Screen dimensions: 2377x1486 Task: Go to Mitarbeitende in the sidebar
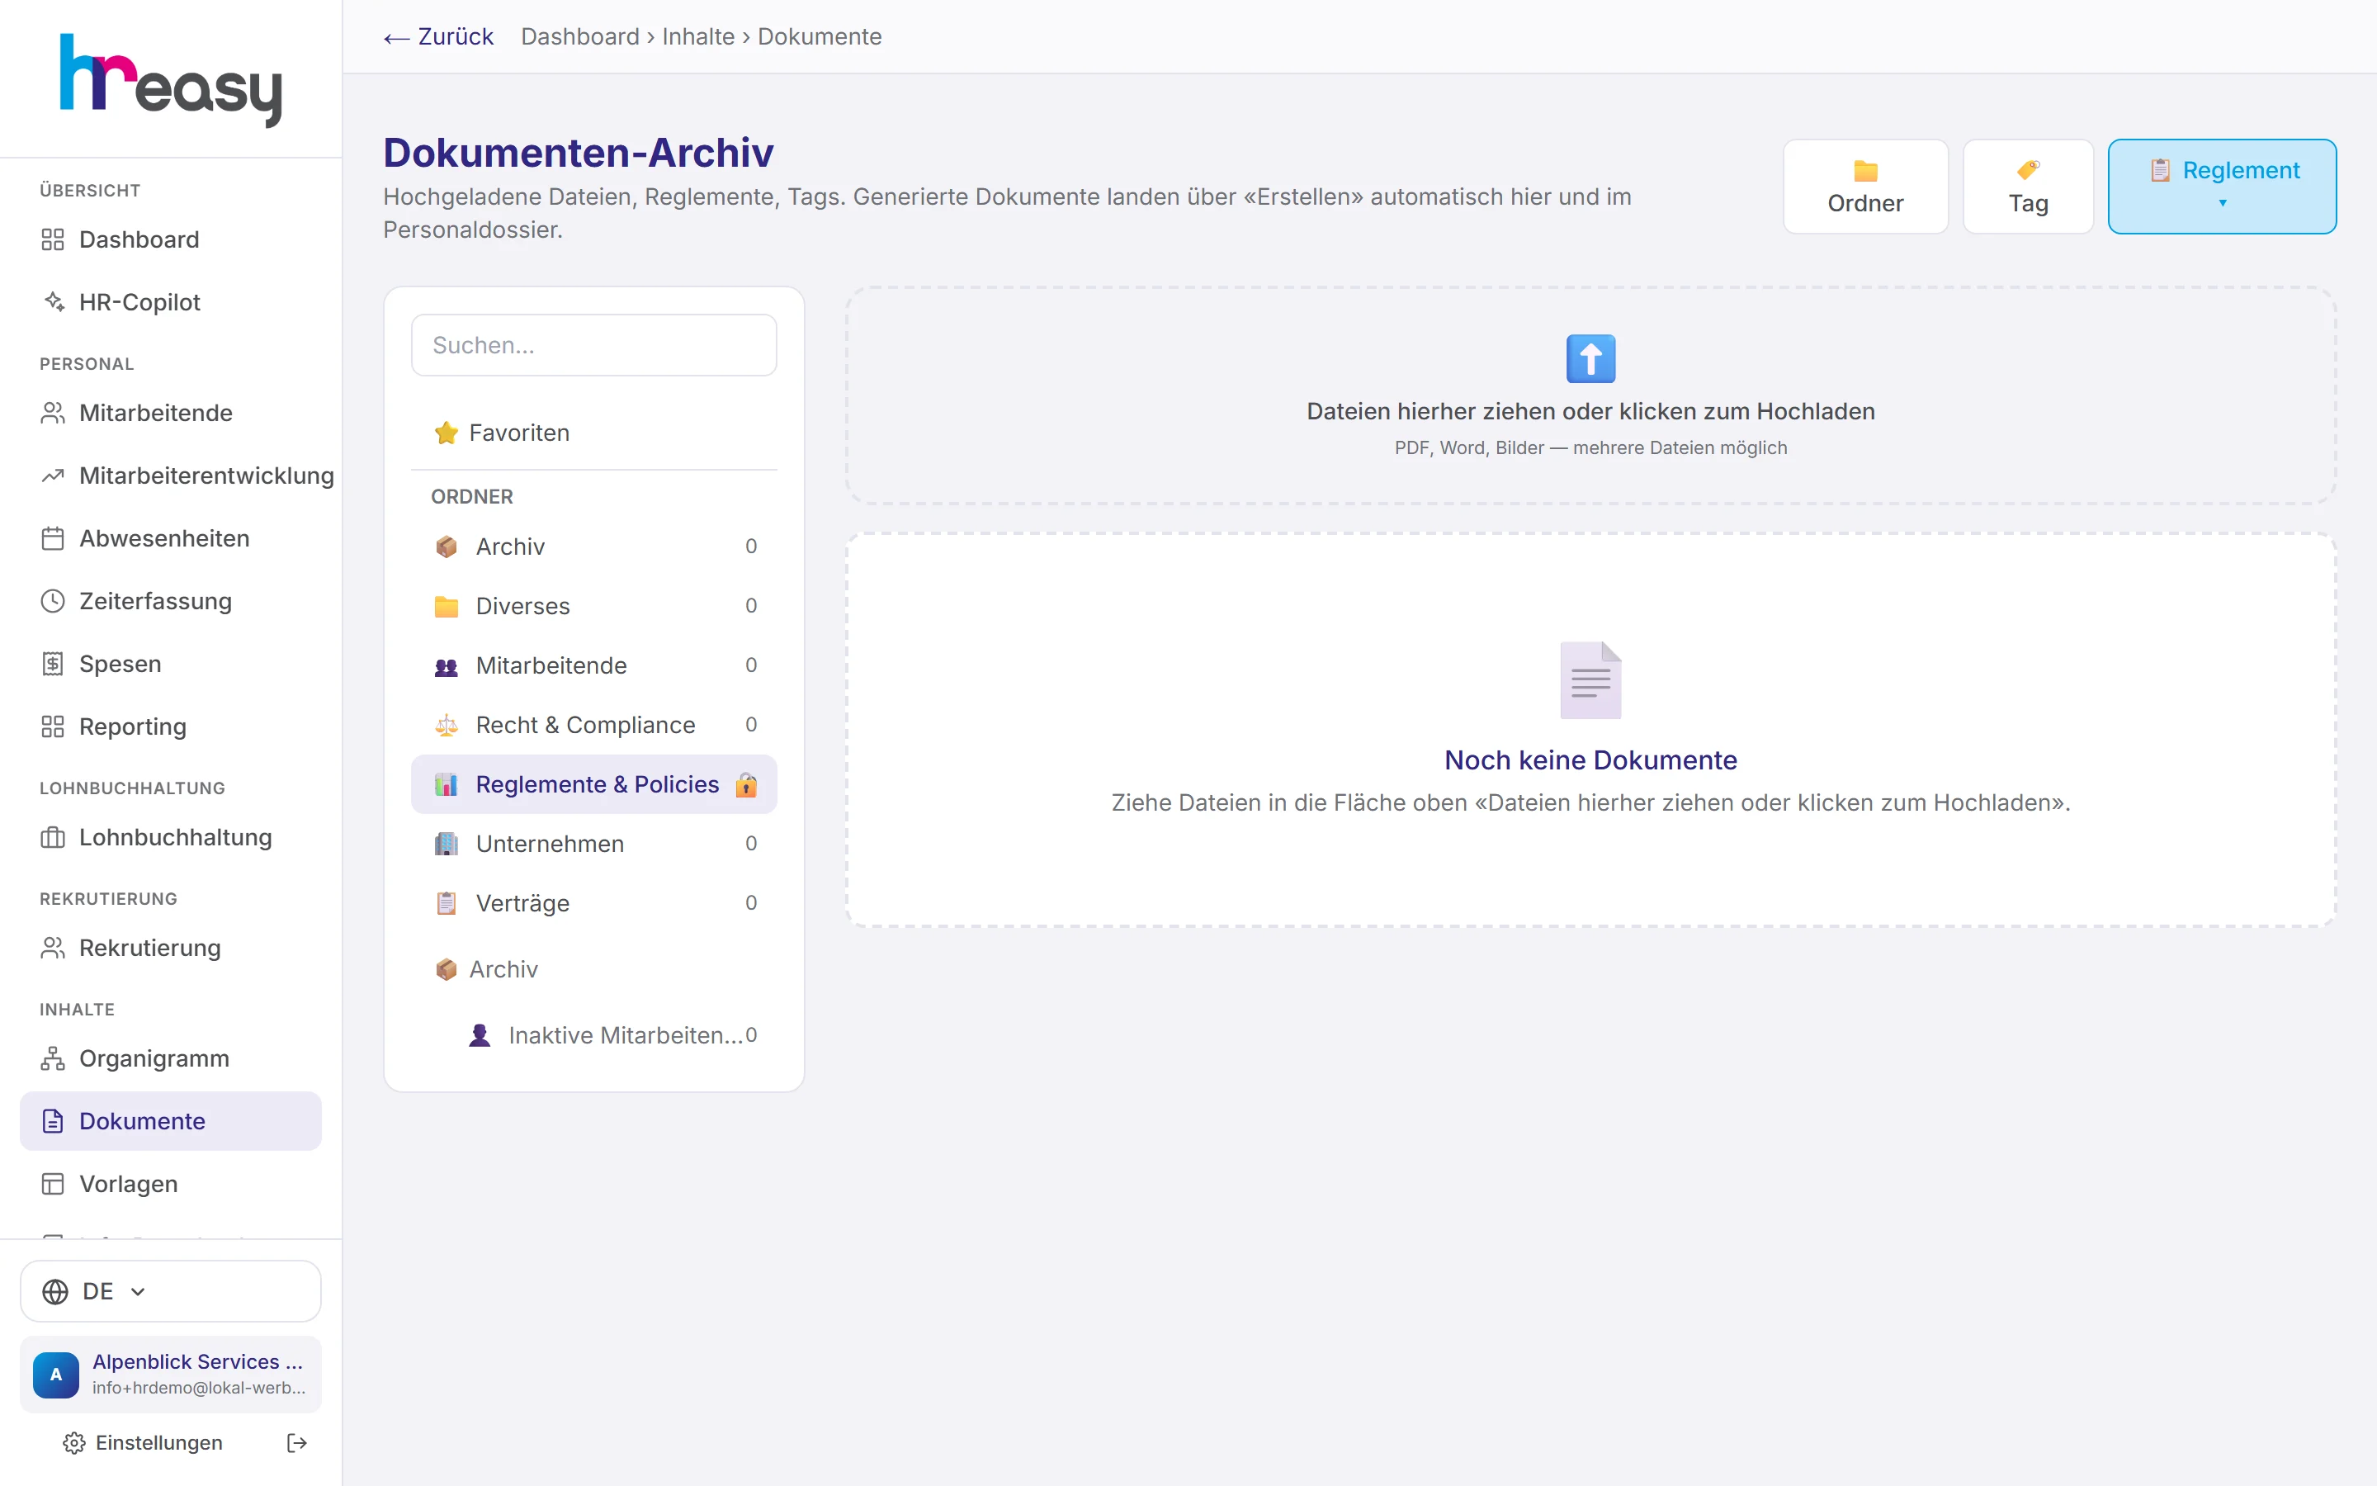(x=171, y=413)
